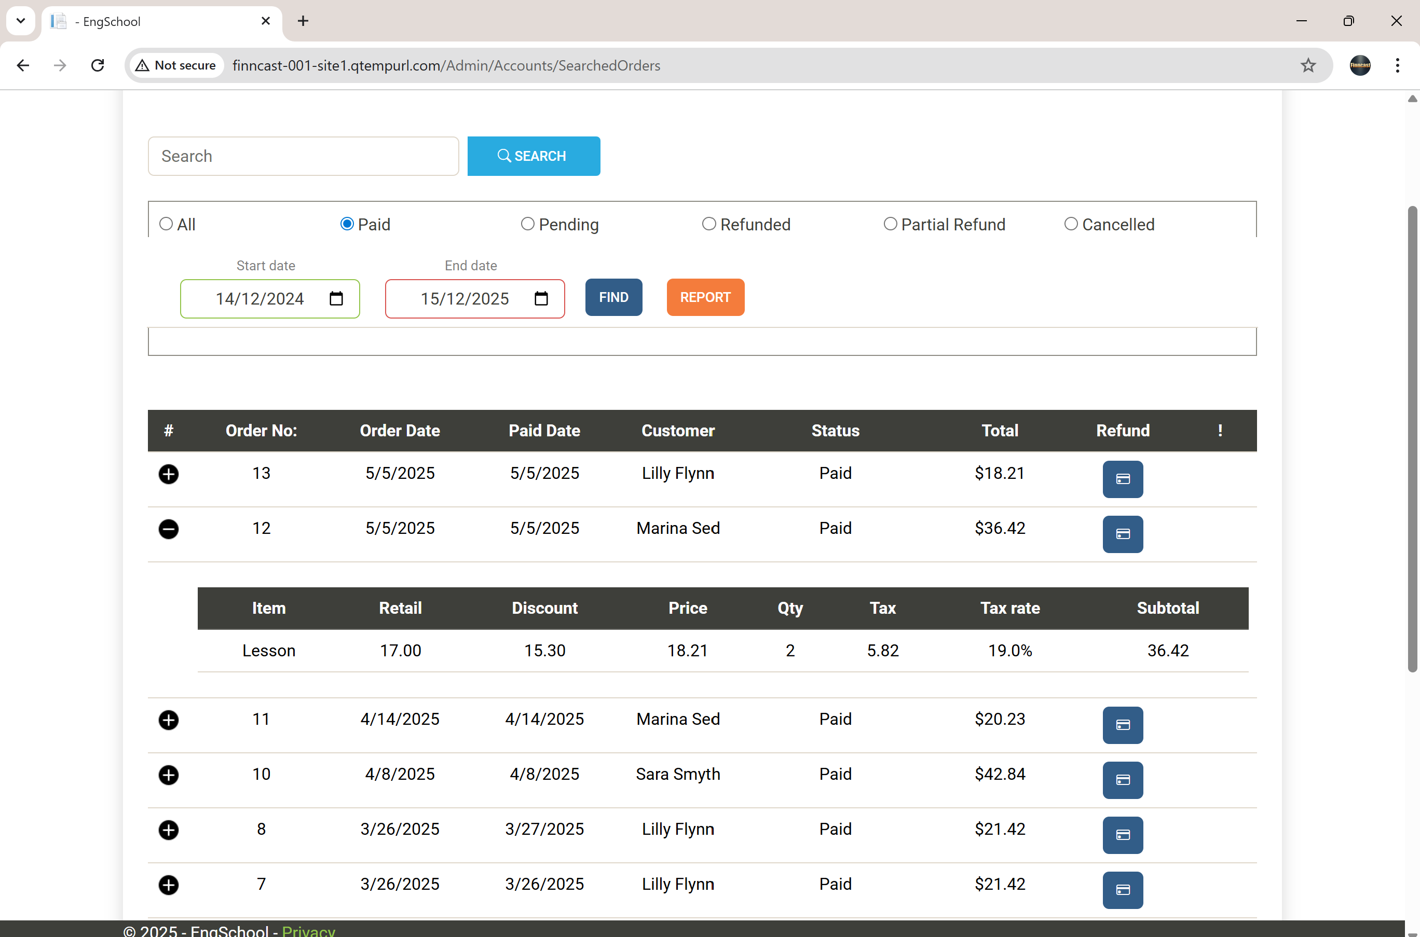Screen dimensions: 1420x937
Task: Click the page vertical scrollbar thumb
Action: coord(1412,439)
